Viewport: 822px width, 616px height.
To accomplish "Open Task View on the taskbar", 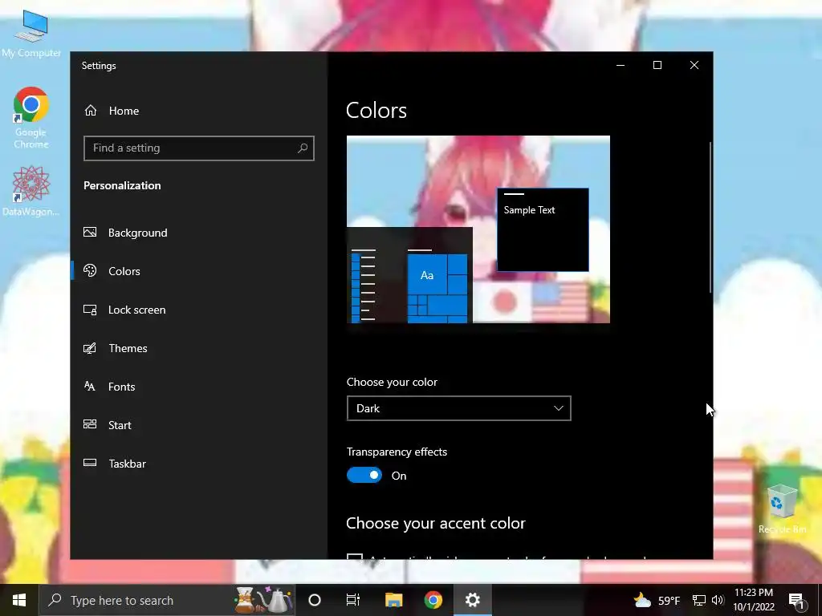I will click(353, 600).
